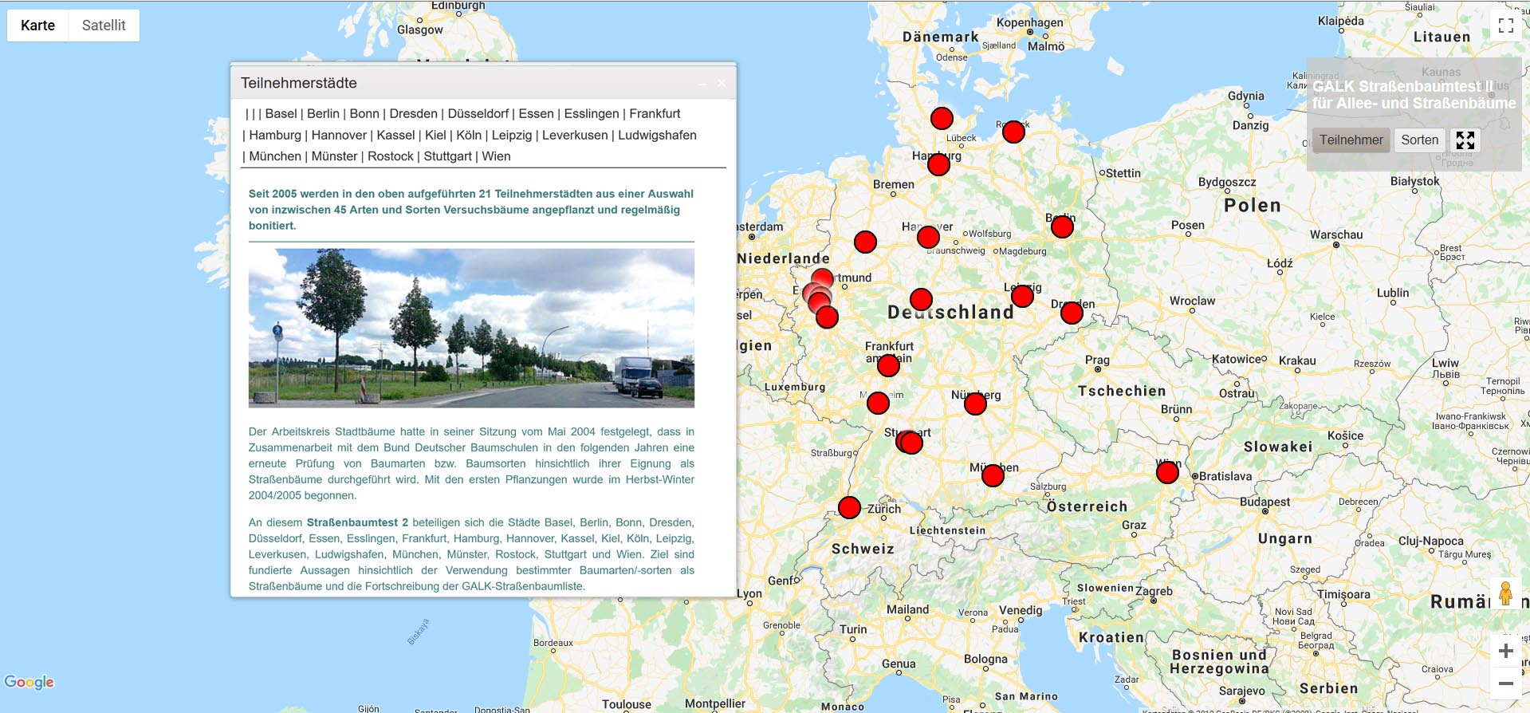The width and height of the screenshot is (1530, 713).
Task: Click the street trees photo
Action: [471, 328]
